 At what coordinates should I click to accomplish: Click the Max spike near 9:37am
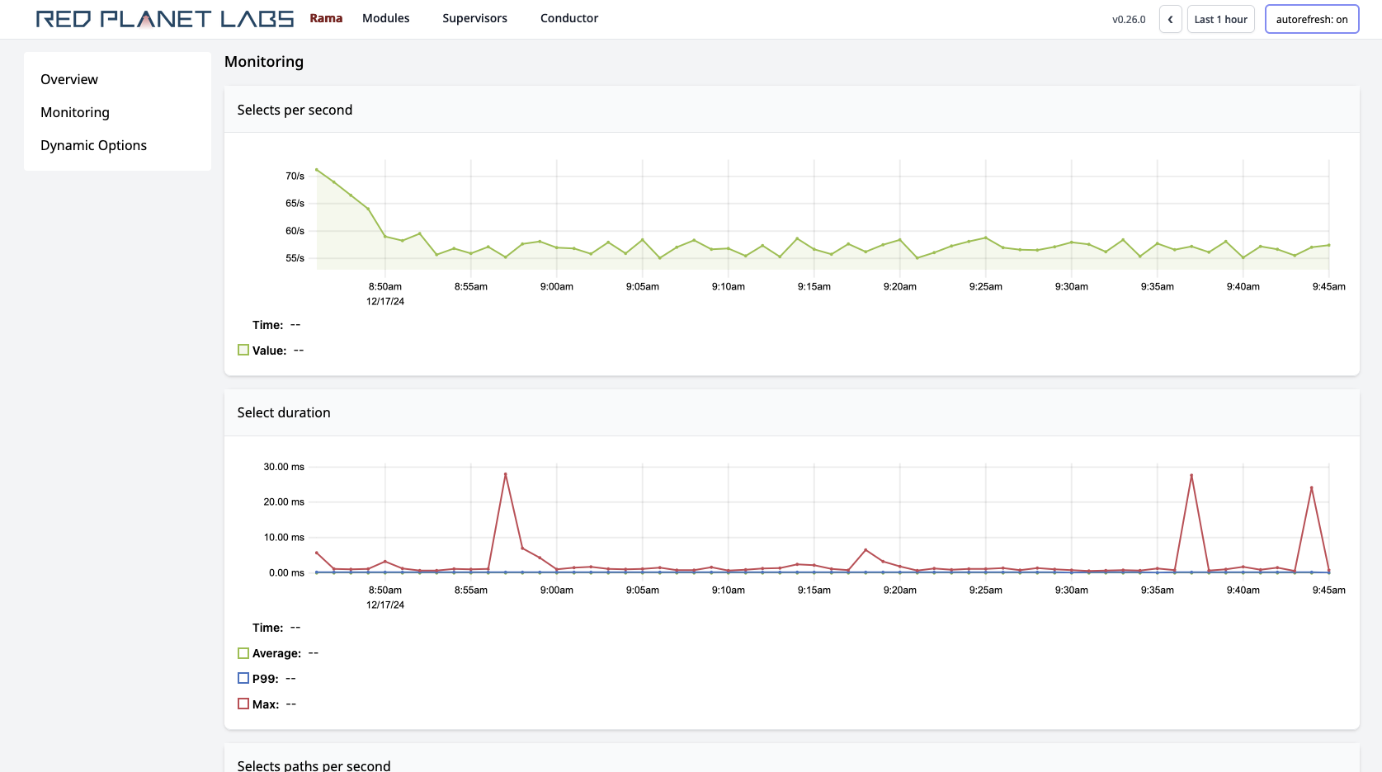[1191, 475]
